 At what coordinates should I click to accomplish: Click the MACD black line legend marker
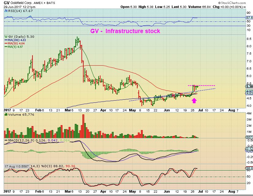[x=6, y=140]
